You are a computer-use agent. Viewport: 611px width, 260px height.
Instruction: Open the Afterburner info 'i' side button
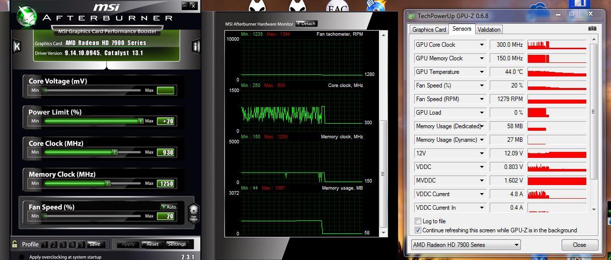click(196, 47)
